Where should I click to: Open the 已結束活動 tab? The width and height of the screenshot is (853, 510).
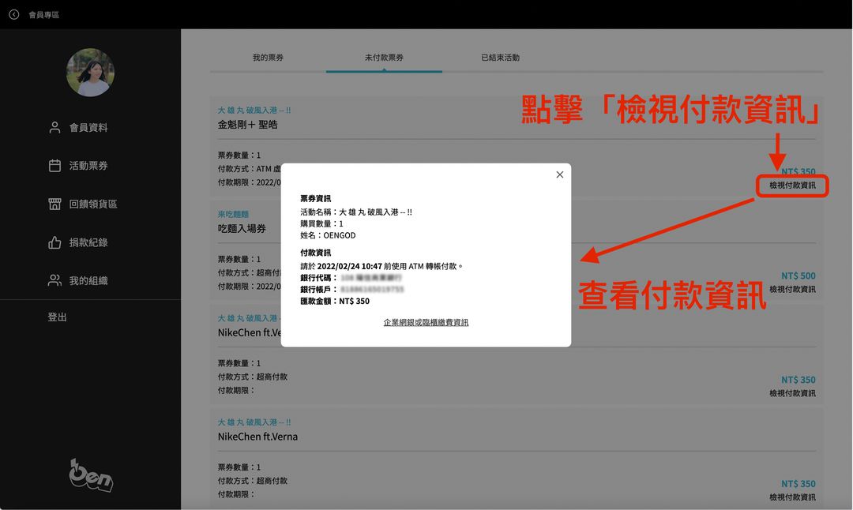pyautogui.click(x=500, y=58)
